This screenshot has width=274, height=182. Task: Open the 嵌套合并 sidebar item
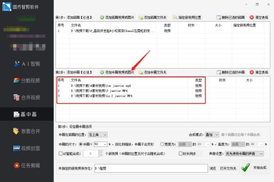tap(27, 131)
